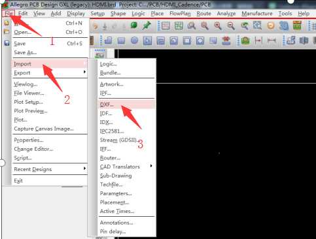Open the Setup menu
Screen dimensions: 316x239
point(97,14)
